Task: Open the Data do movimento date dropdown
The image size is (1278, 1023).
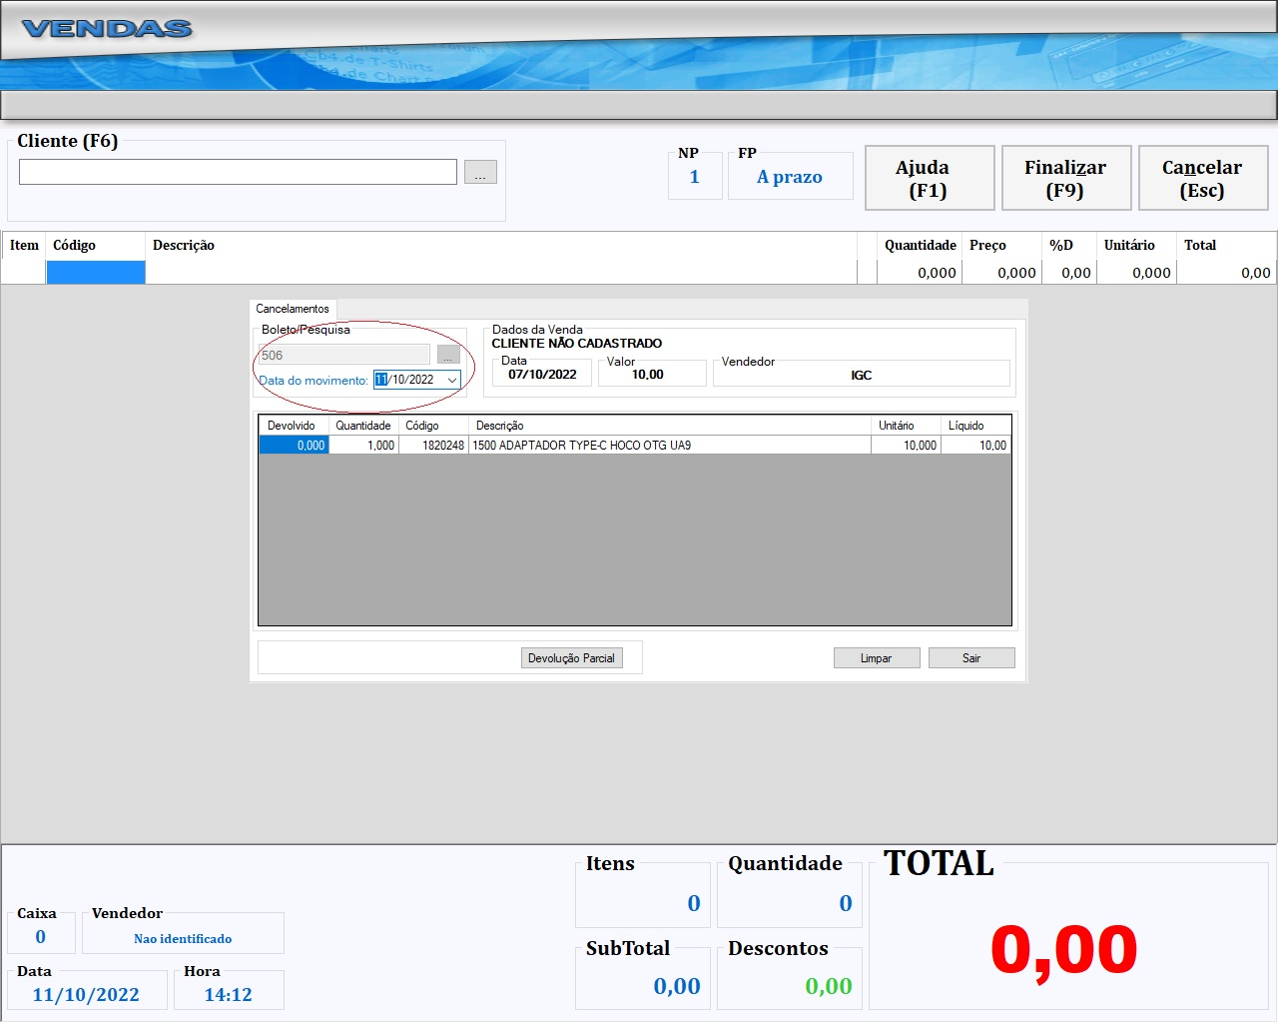Action: [x=452, y=381]
